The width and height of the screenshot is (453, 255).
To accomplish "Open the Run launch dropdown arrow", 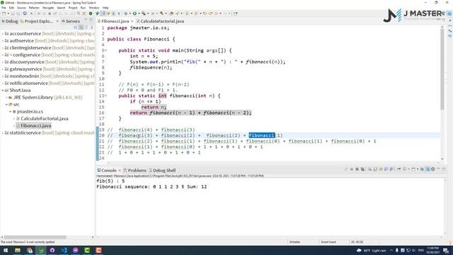I will [x=139, y=13].
